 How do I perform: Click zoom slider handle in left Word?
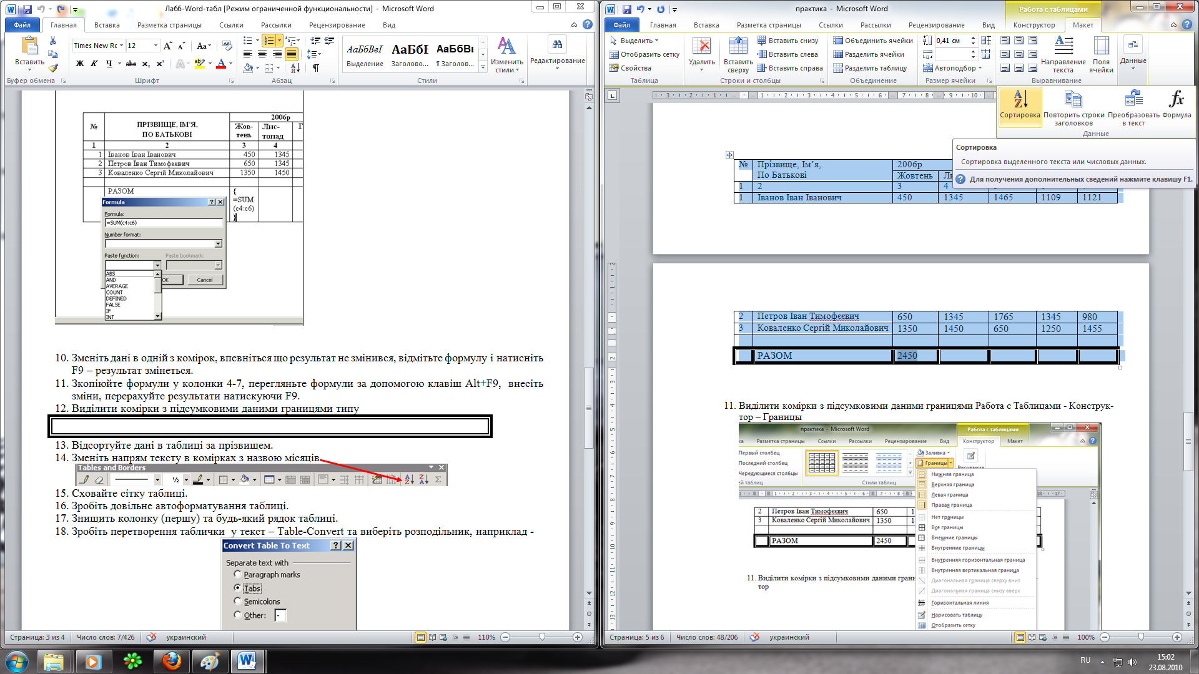[x=542, y=637]
